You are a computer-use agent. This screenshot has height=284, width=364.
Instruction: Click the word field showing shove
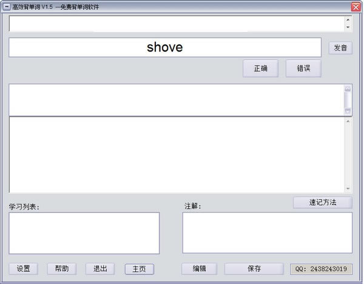pos(164,47)
